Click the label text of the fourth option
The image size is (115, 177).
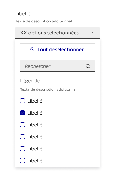35,137
